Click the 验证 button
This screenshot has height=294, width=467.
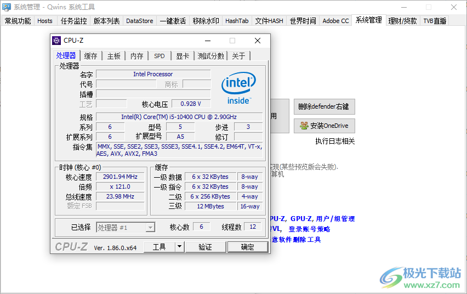point(205,247)
